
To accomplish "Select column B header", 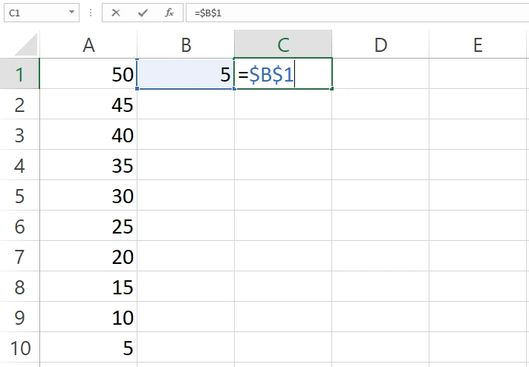I will click(186, 44).
